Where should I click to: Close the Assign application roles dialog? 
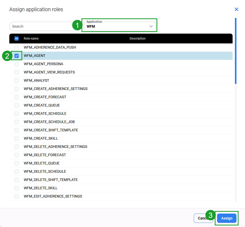236,9
